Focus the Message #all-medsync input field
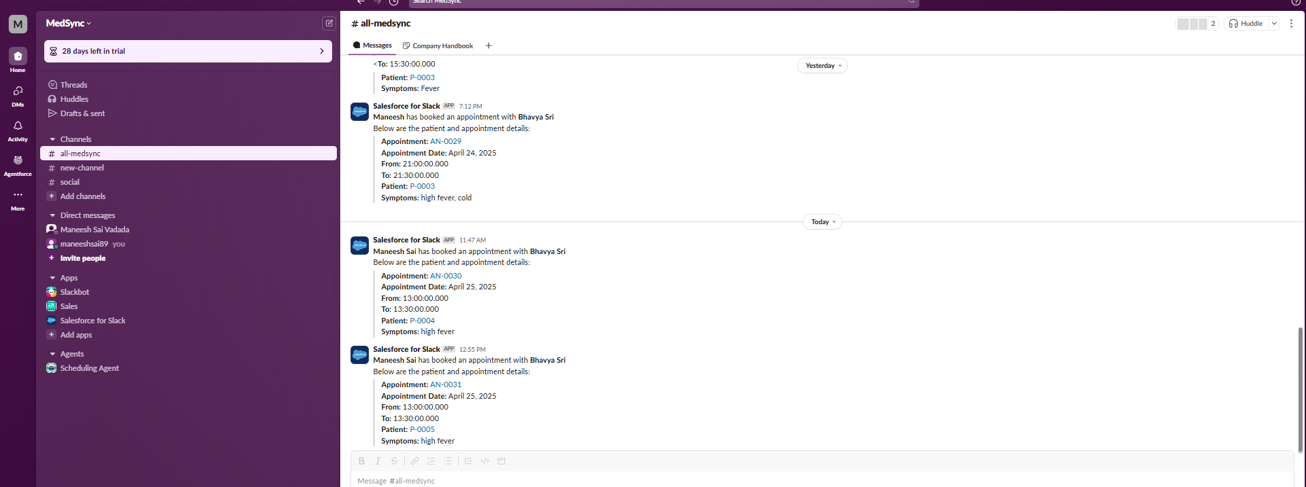This screenshot has width=1306, height=487. (821, 480)
